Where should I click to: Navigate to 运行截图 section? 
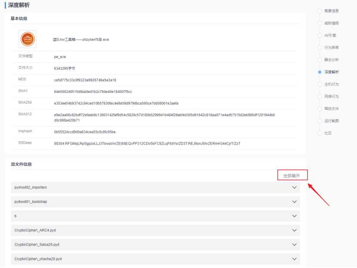point(331,121)
